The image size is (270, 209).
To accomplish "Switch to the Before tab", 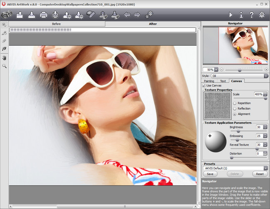I will click(56, 24).
